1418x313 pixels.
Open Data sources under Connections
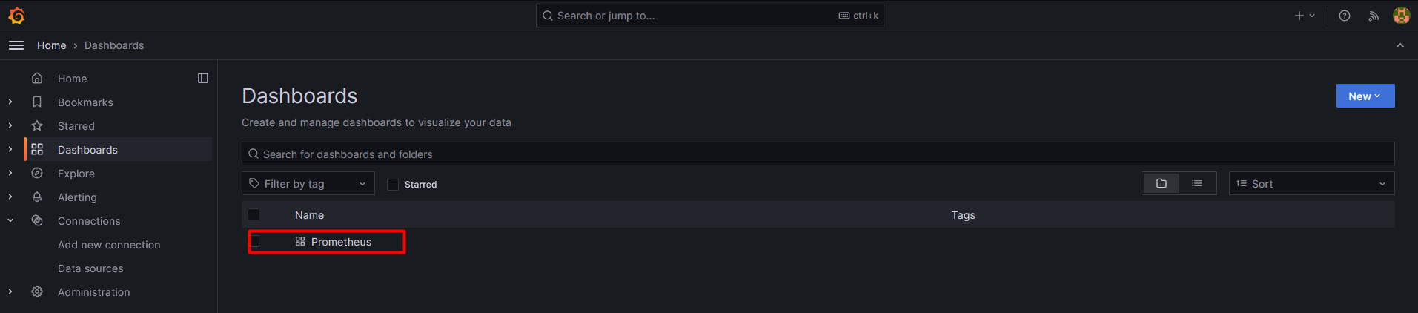click(90, 268)
